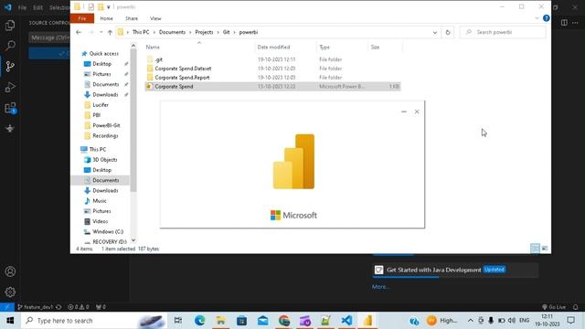Open File Explorer help icon
Viewport: 585px width, 329px height.
[547, 18]
